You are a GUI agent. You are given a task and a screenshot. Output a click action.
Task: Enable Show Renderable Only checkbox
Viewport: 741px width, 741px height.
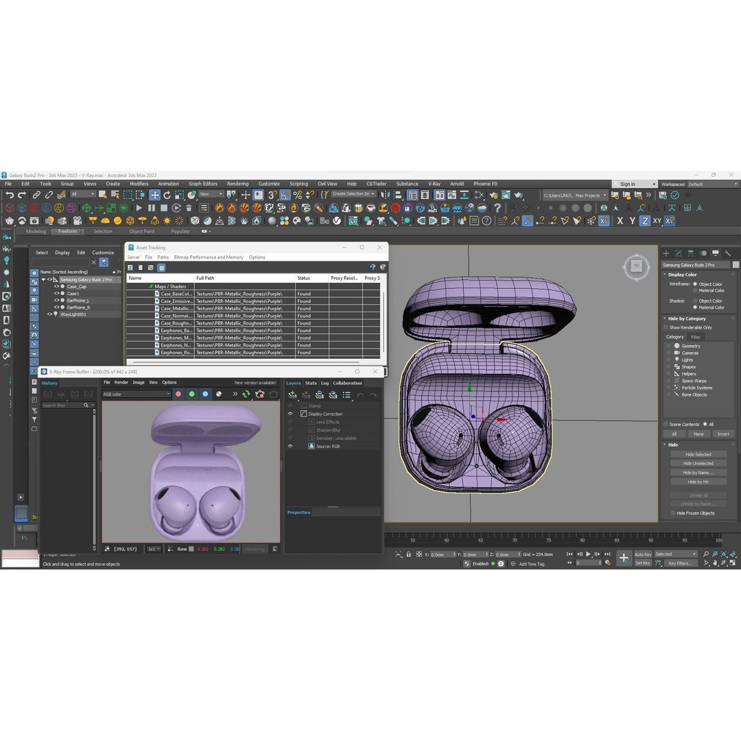coord(666,327)
